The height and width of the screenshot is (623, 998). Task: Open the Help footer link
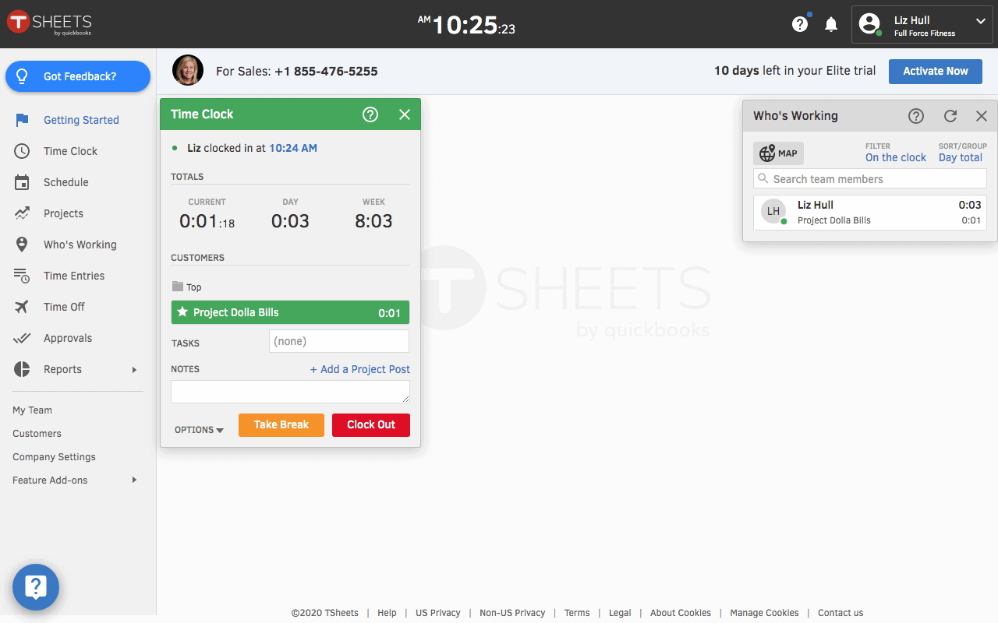387,613
